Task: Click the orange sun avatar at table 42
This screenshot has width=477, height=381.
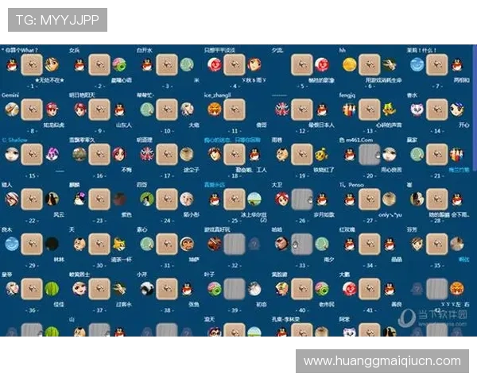Action: (456, 289)
